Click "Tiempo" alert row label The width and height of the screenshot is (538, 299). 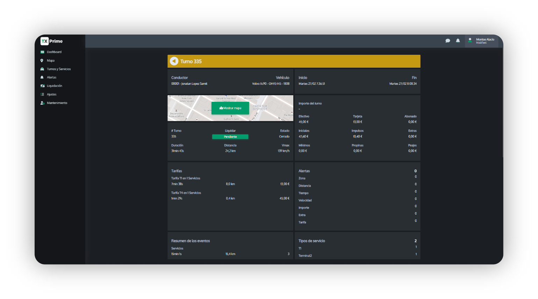point(303,193)
